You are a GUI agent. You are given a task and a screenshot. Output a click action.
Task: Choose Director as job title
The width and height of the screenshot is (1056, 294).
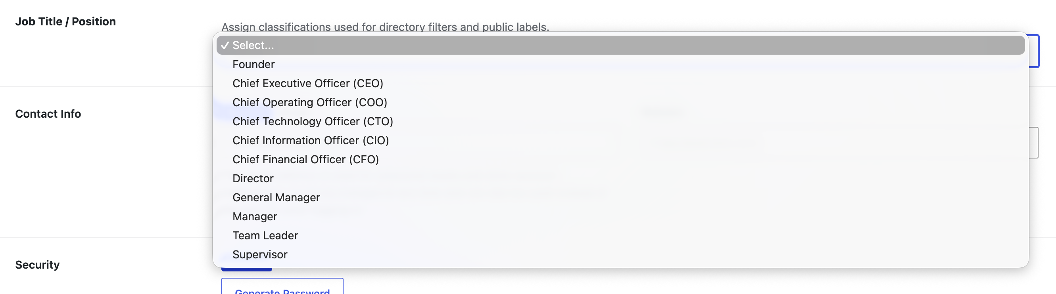(620, 179)
